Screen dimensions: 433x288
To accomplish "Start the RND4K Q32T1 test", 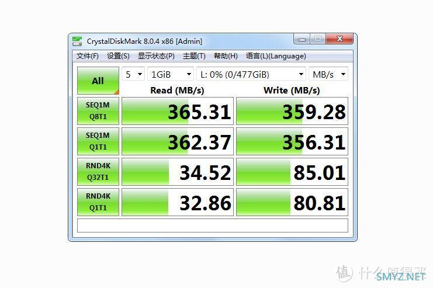I will pos(98,172).
